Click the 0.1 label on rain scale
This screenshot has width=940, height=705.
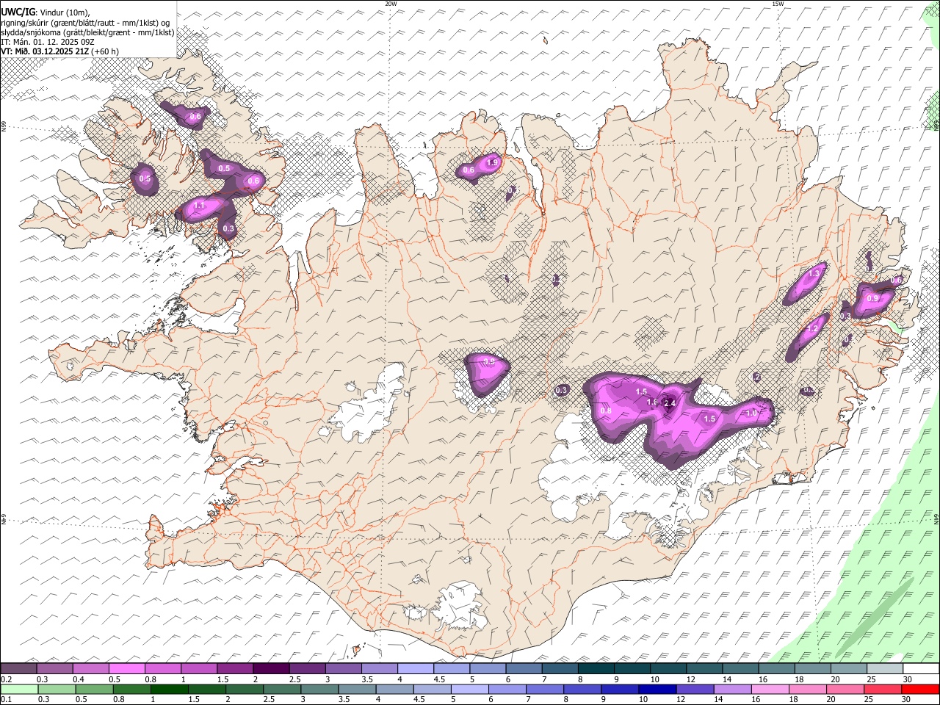(x=6, y=700)
